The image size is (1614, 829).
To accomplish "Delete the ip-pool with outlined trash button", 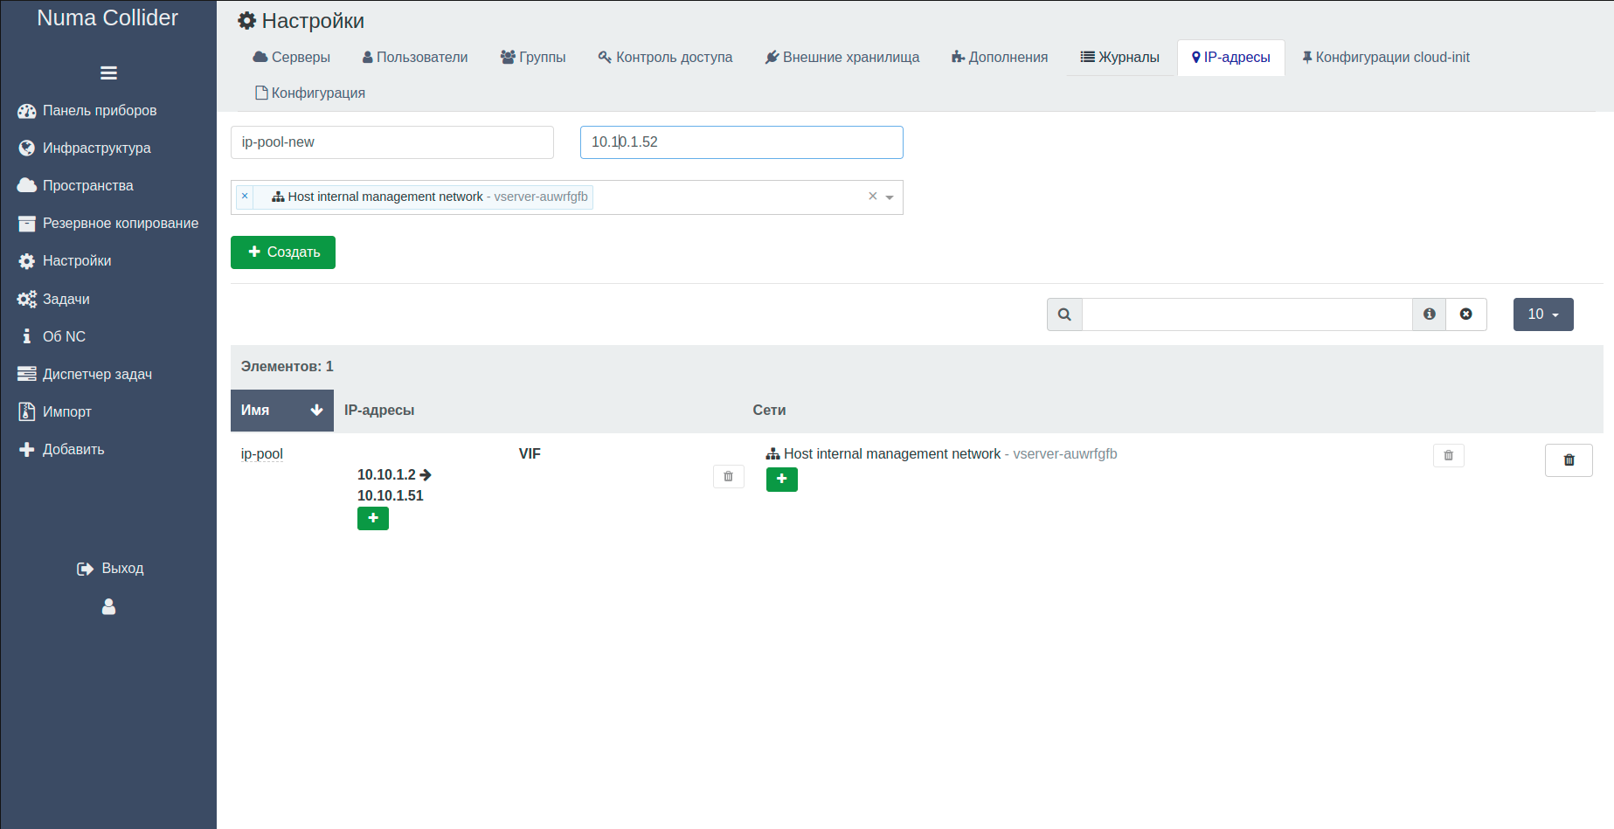I will point(1569,460).
